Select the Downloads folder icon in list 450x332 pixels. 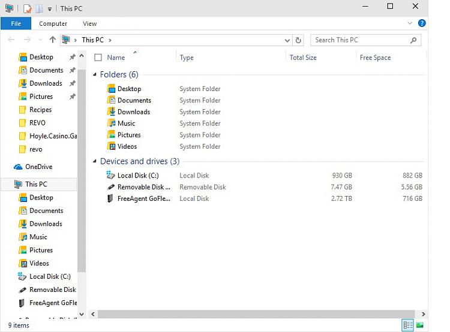(112, 111)
